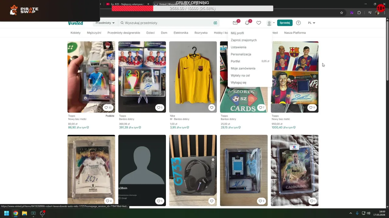Viewport: 389px width, 218px height.
Task: Open the Kartz Topps signed card thumbnail
Action: [91, 77]
